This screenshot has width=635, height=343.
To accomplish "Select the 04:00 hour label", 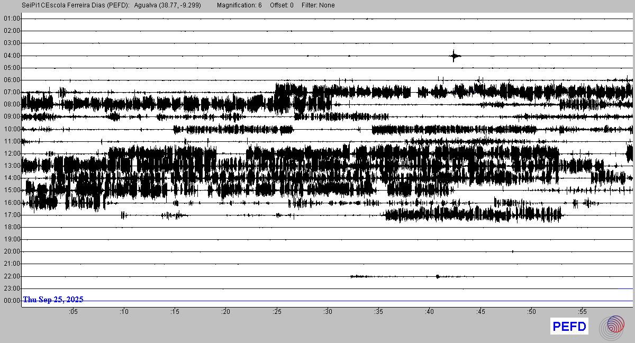I will click(12, 56).
